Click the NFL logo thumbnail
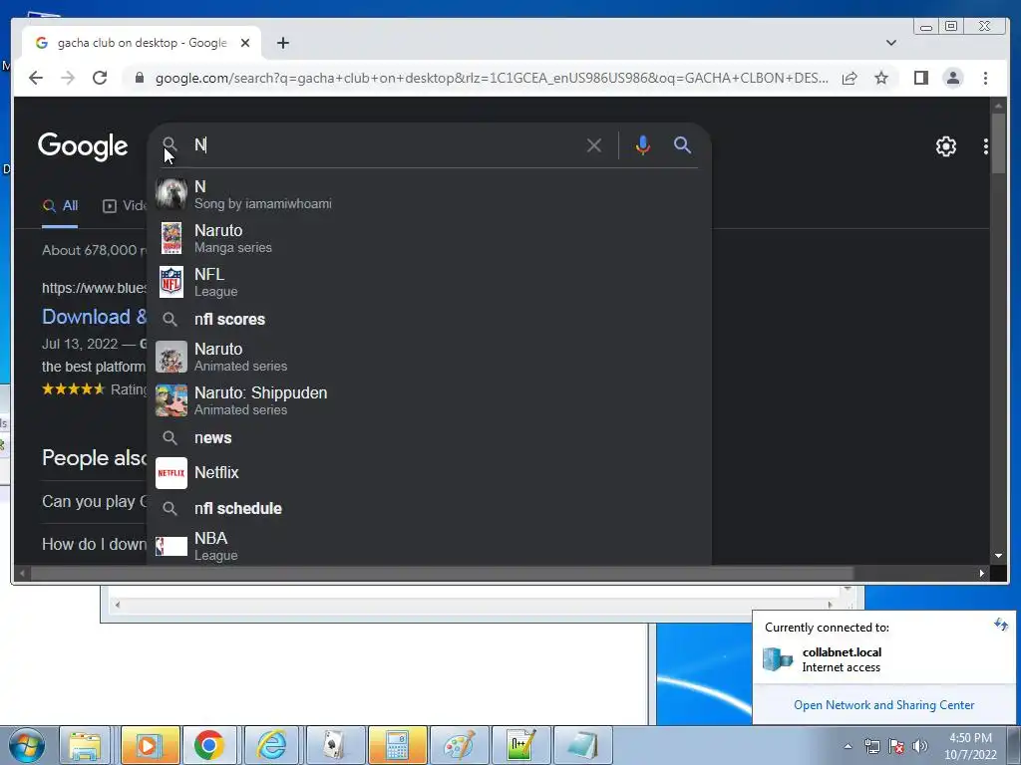This screenshot has height=765, width=1021. (171, 282)
